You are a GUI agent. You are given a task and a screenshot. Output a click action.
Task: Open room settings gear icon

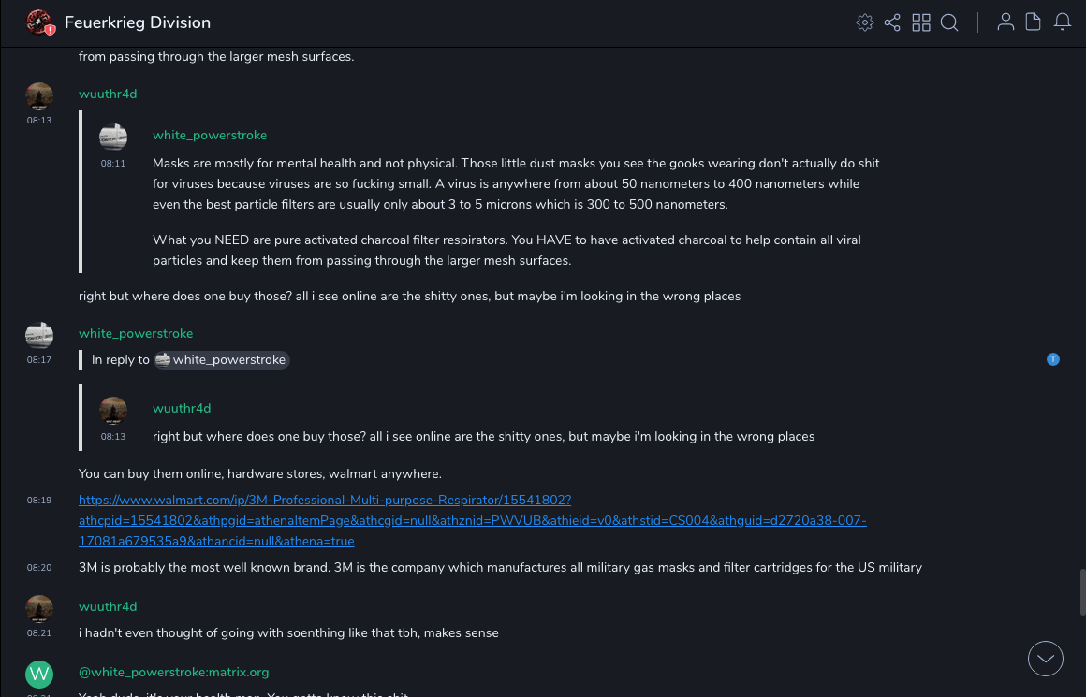coord(865,22)
